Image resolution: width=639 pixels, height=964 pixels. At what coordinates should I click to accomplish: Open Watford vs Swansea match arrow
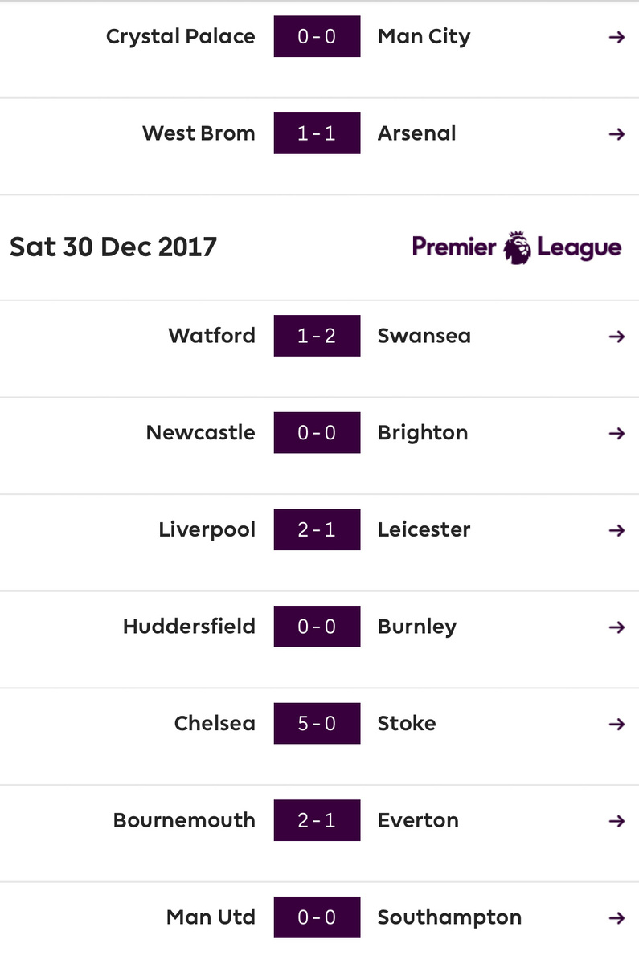(616, 337)
